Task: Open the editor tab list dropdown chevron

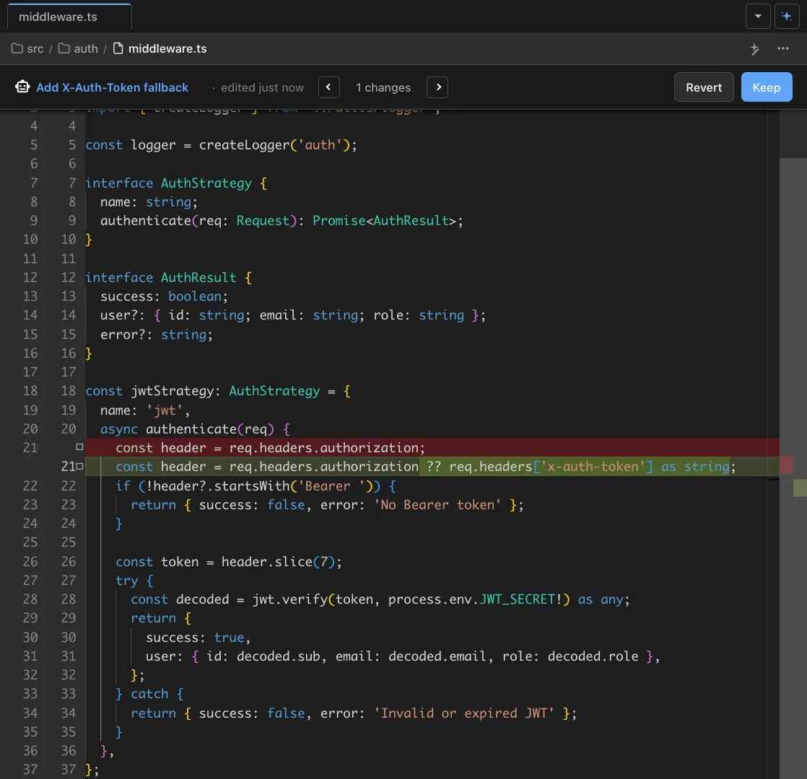Action: tap(758, 15)
